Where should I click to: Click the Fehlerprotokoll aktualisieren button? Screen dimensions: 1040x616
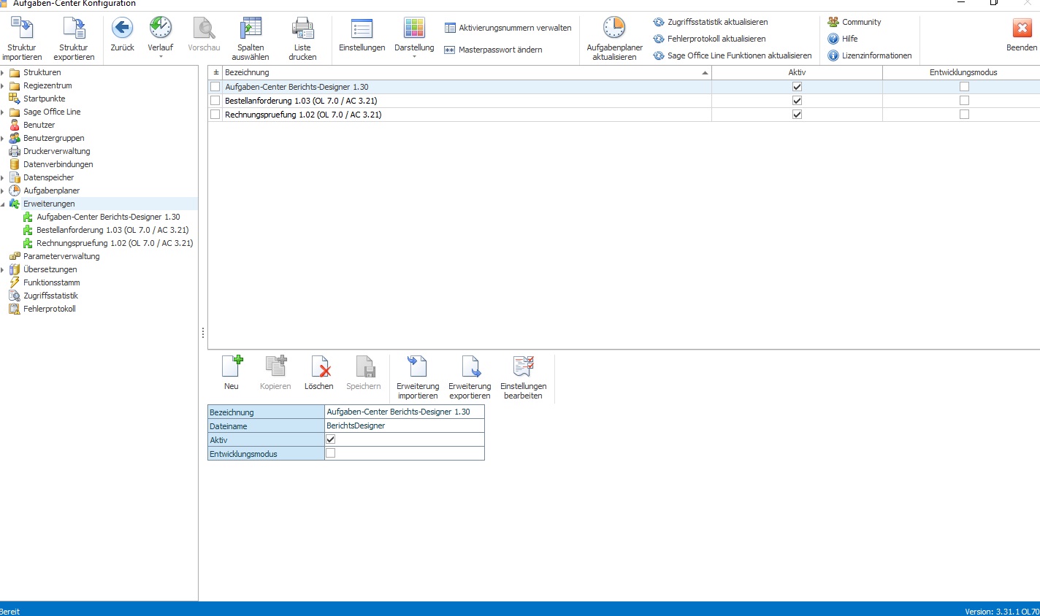pos(710,39)
